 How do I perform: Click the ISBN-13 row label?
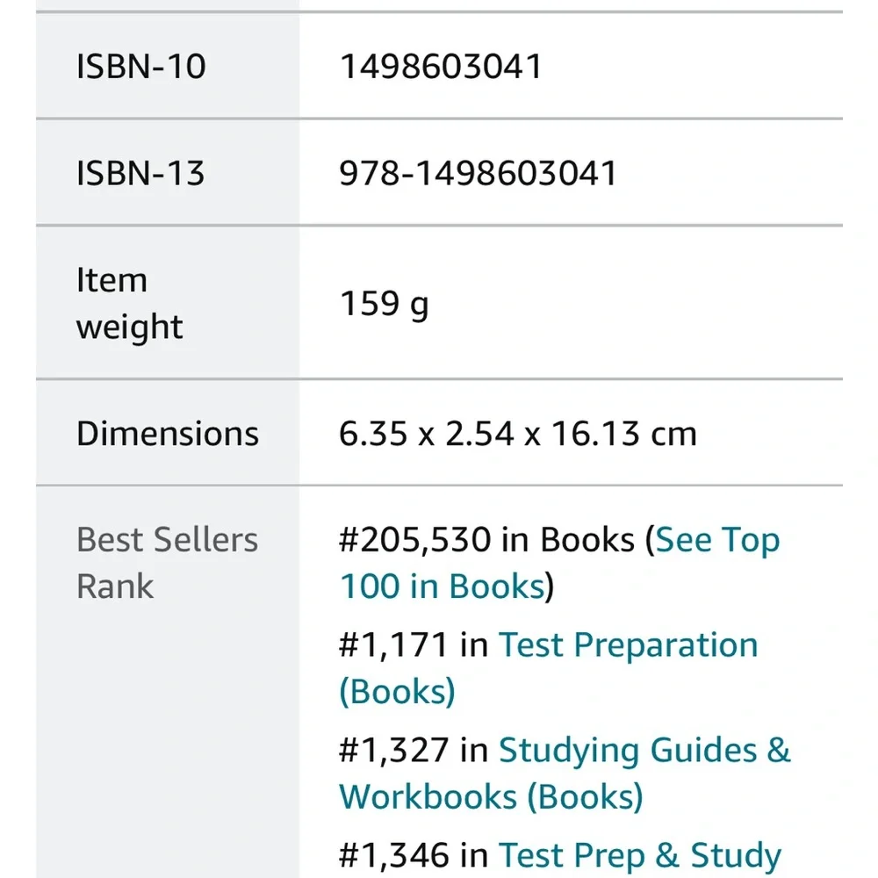click(141, 173)
